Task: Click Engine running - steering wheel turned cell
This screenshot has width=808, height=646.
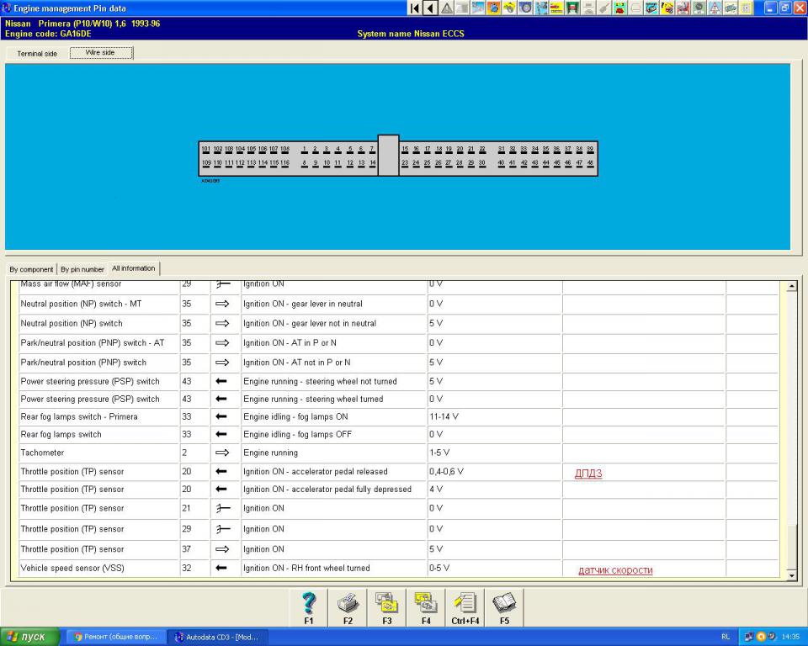Action: [333, 400]
